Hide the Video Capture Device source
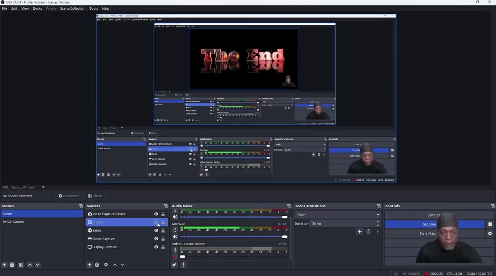The image size is (496, 276). [x=156, y=214]
